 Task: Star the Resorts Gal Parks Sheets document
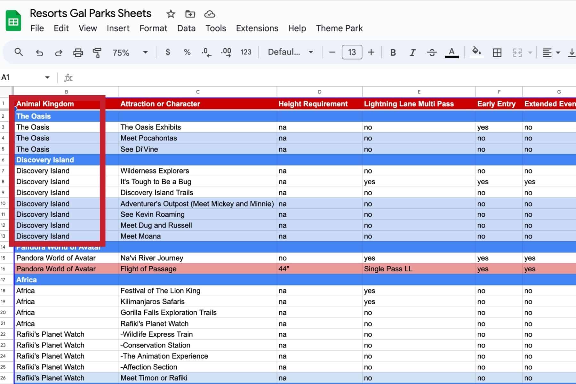click(x=171, y=14)
